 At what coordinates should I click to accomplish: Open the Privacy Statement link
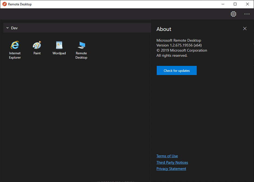[171, 169]
